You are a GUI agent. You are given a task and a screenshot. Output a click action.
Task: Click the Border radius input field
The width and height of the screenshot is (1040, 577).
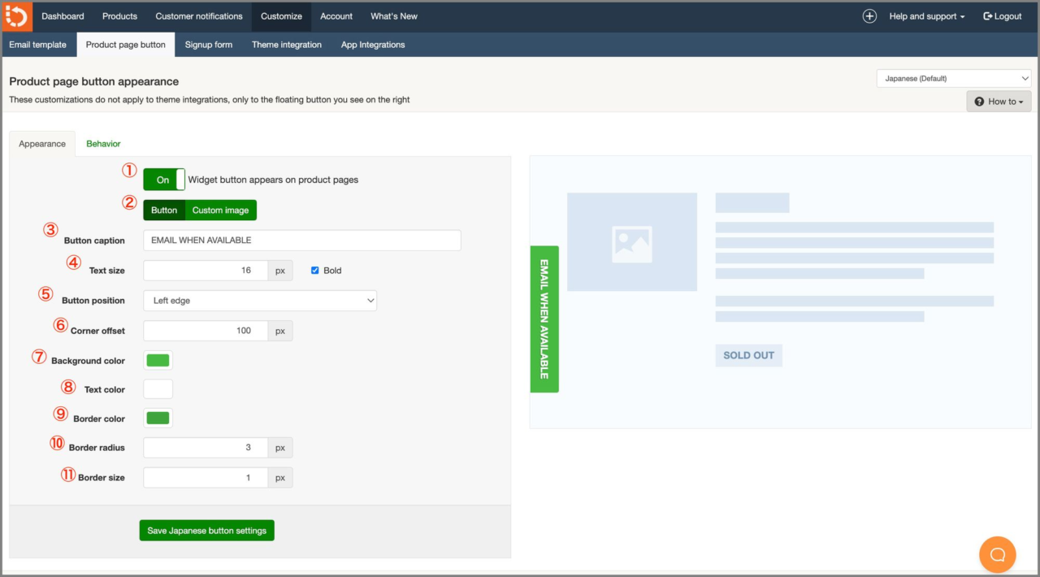click(x=206, y=448)
